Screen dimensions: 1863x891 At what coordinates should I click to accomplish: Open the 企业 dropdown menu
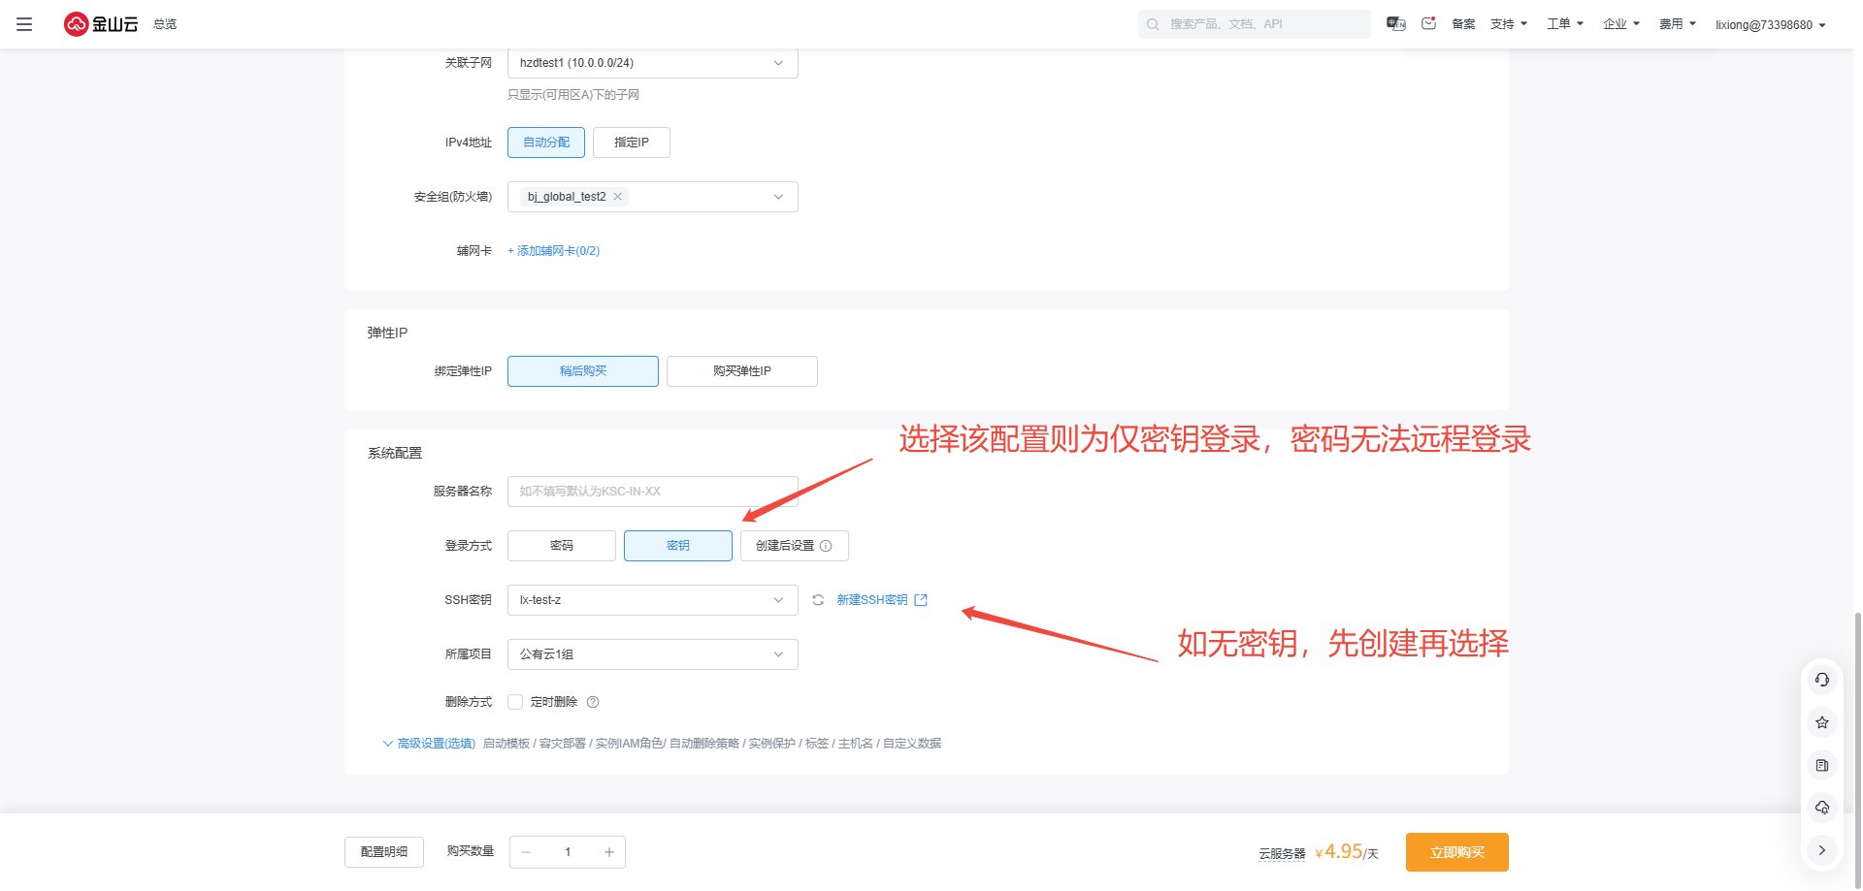1621,24
